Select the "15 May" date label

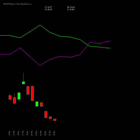click(x=18, y=133)
